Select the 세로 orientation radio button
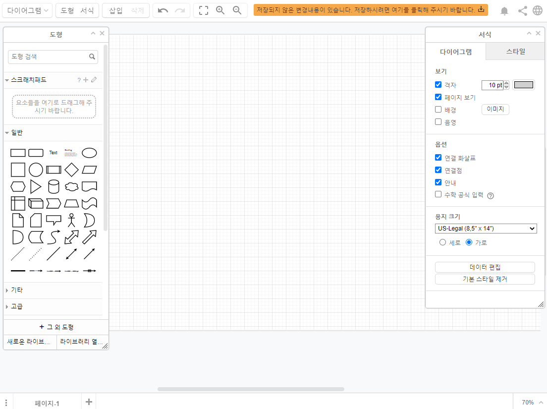The height and width of the screenshot is (409, 547). coord(442,242)
